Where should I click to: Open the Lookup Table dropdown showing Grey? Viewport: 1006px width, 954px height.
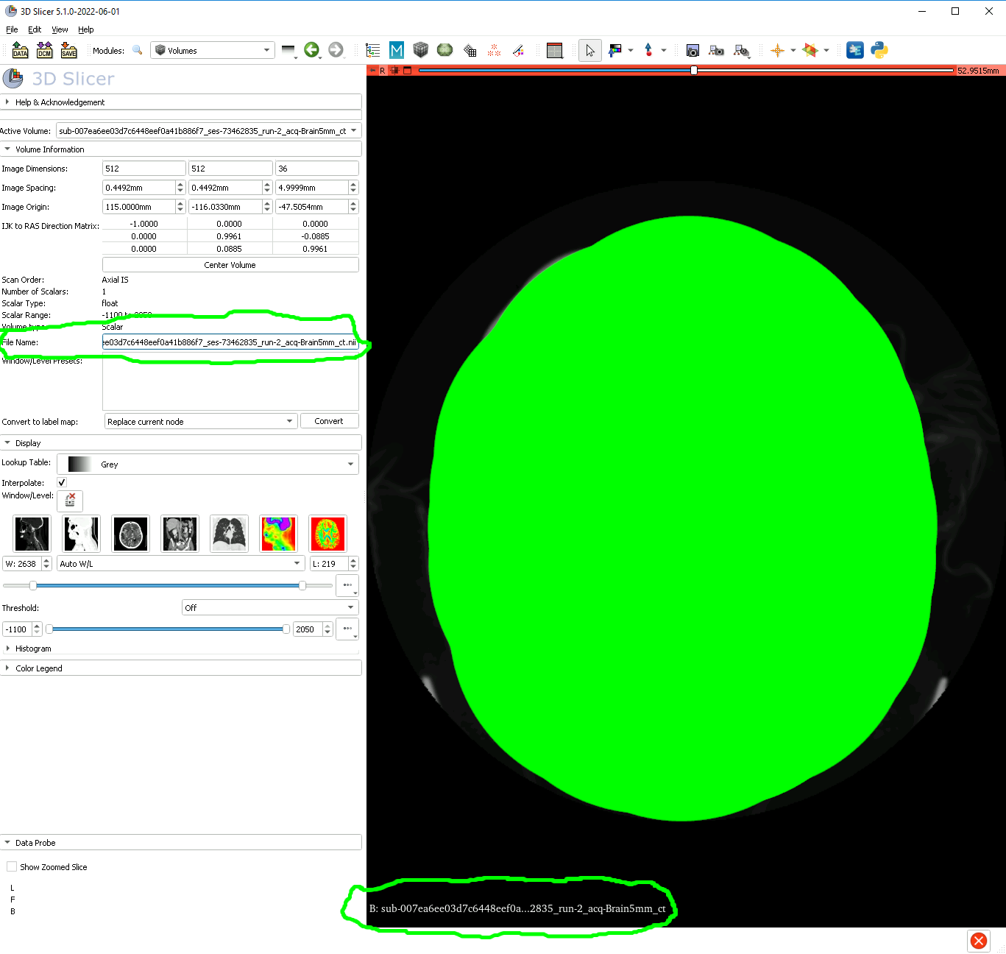[x=208, y=464]
